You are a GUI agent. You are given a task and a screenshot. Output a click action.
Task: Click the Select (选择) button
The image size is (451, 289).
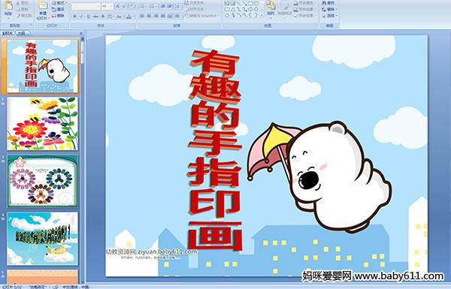329,16
